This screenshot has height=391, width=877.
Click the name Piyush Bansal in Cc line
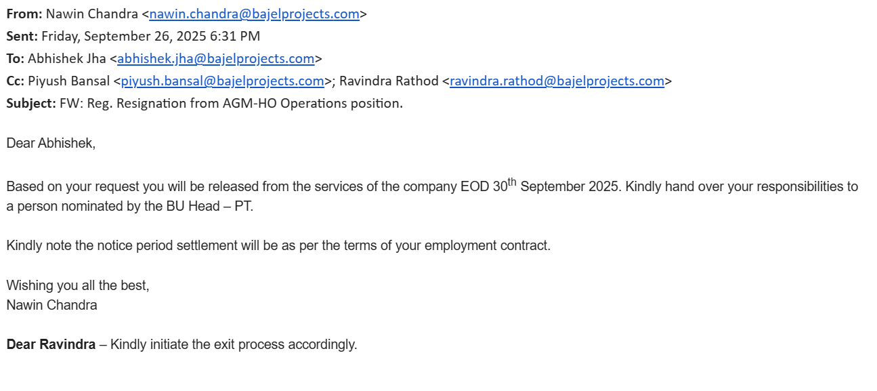[x=68, y=81]
